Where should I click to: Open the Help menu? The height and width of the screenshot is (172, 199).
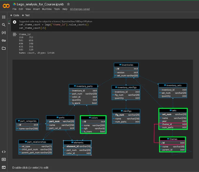(65, 9)
